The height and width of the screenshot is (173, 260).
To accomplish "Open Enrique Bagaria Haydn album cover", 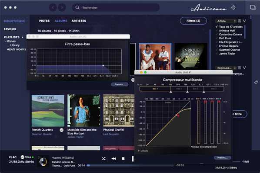I will click(x=191, y=56).
